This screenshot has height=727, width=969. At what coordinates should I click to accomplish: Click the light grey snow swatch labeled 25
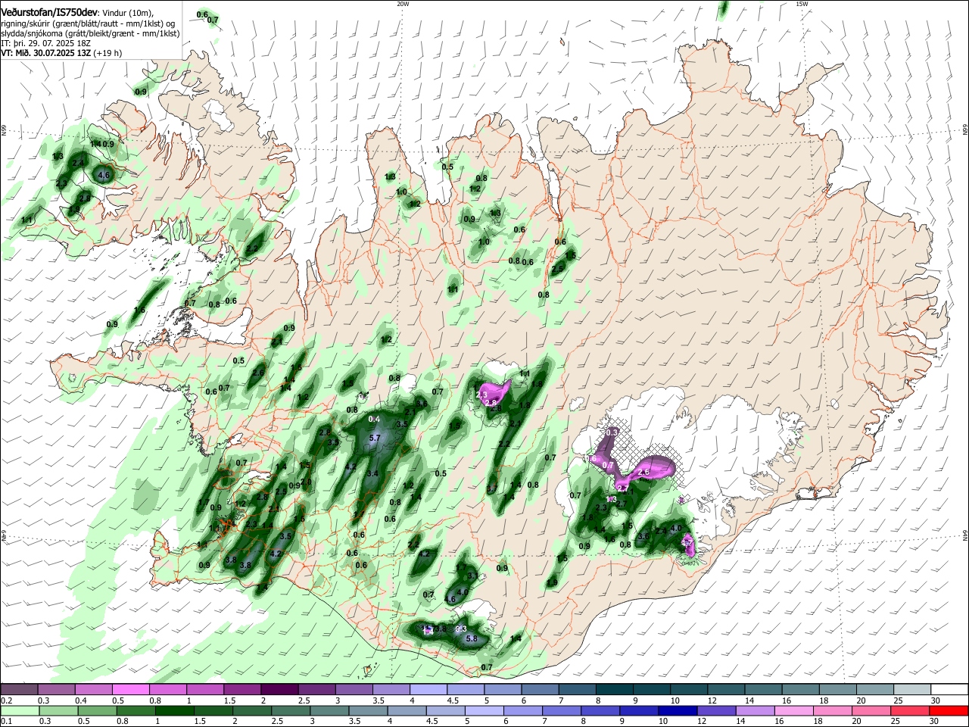click(x=911, y=689)
